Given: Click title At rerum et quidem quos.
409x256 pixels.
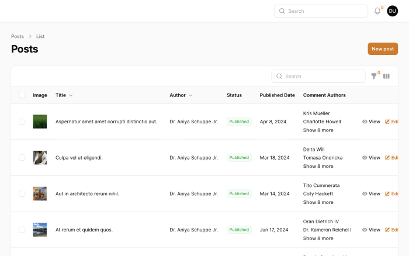Looking at the screenshot, I should point(84,230).
